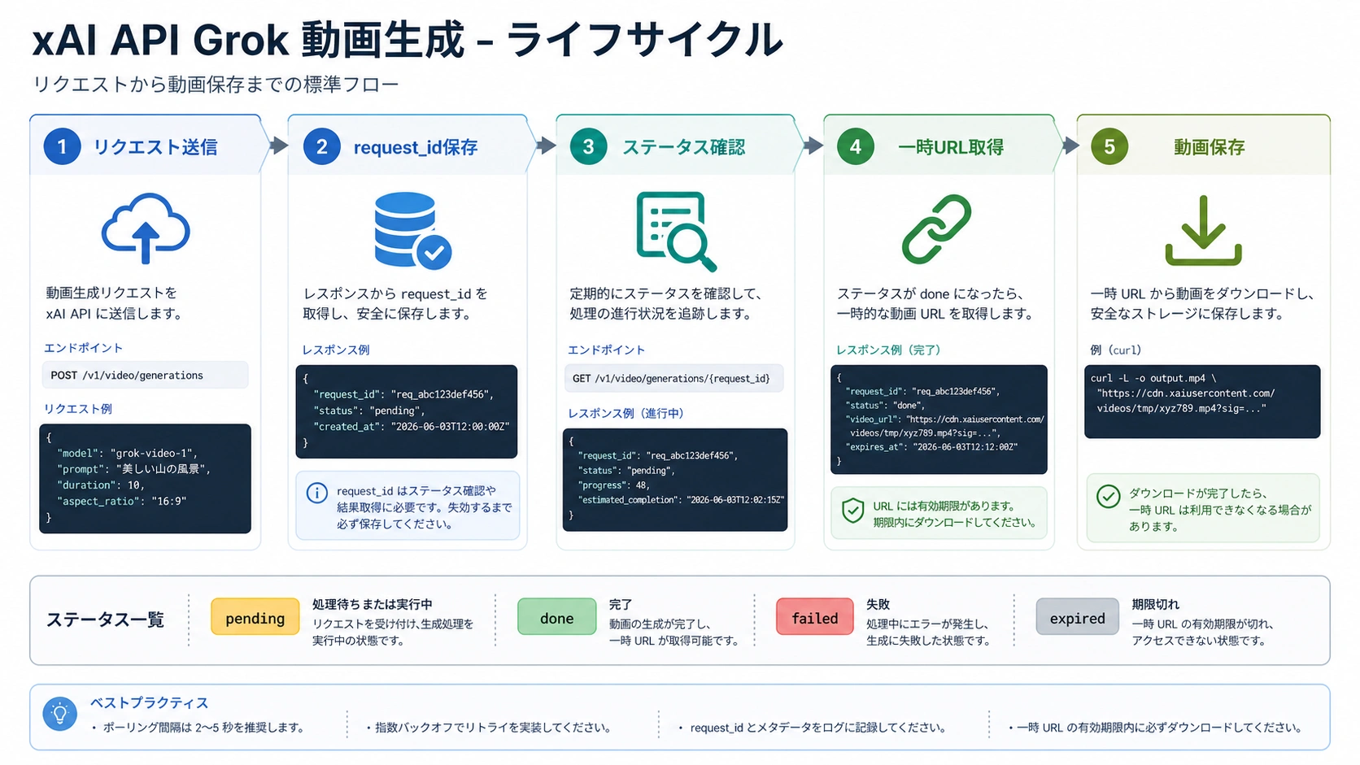
Task: Click the cloud upload icon
Action: 146,228
